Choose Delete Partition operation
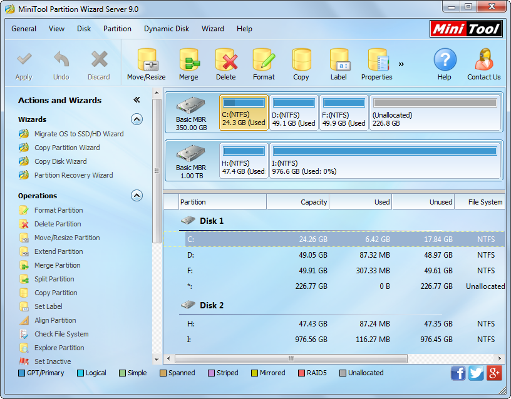Screen dimensions: 511x399 58,224
